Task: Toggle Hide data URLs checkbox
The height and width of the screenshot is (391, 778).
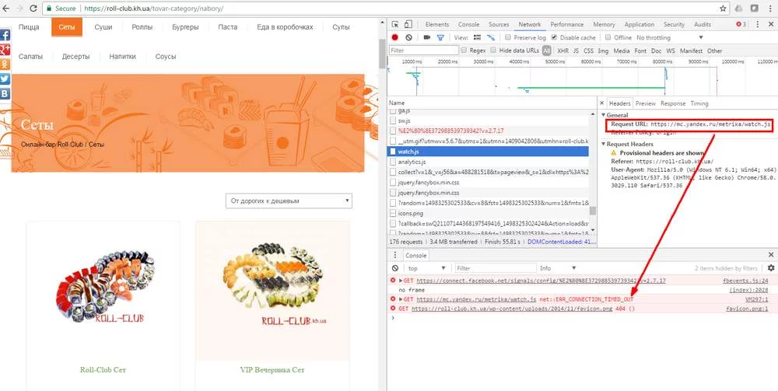Action: (x=493, y=51)
